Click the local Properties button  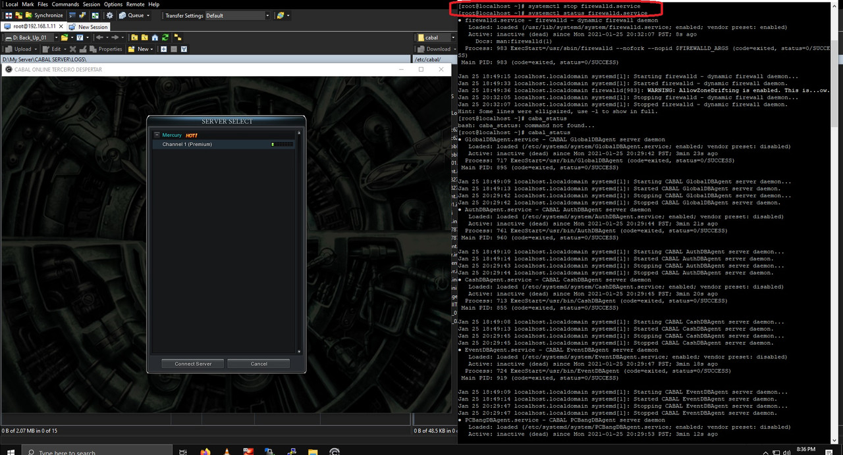106,49
